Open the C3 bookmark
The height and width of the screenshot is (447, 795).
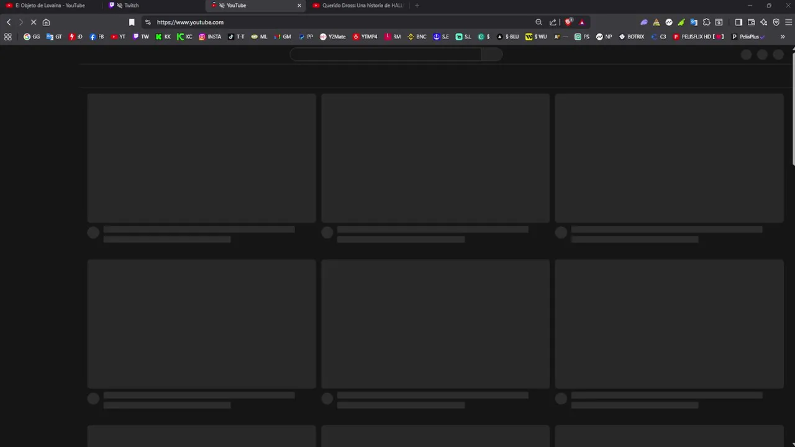[658, 37]
